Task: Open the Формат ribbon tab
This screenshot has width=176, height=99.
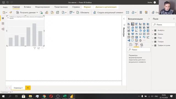Action: [x=87, y=7]
